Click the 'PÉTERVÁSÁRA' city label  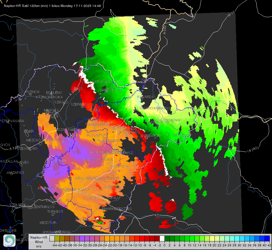(x=12, y=121)
